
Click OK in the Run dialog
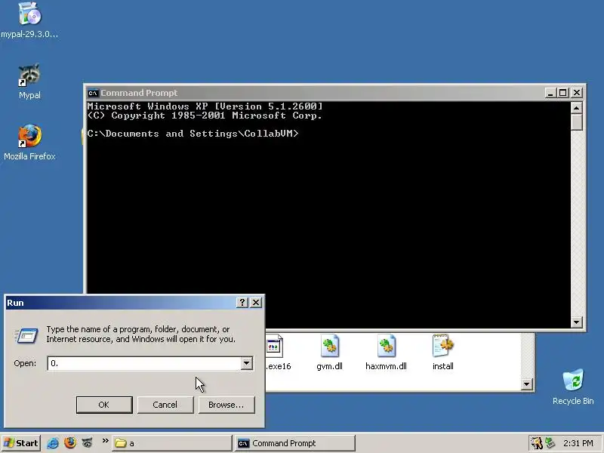click(x=104, y=405)
